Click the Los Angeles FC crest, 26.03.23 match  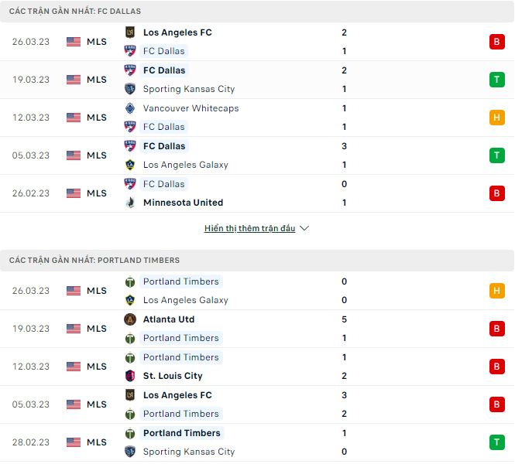point(130,32)
